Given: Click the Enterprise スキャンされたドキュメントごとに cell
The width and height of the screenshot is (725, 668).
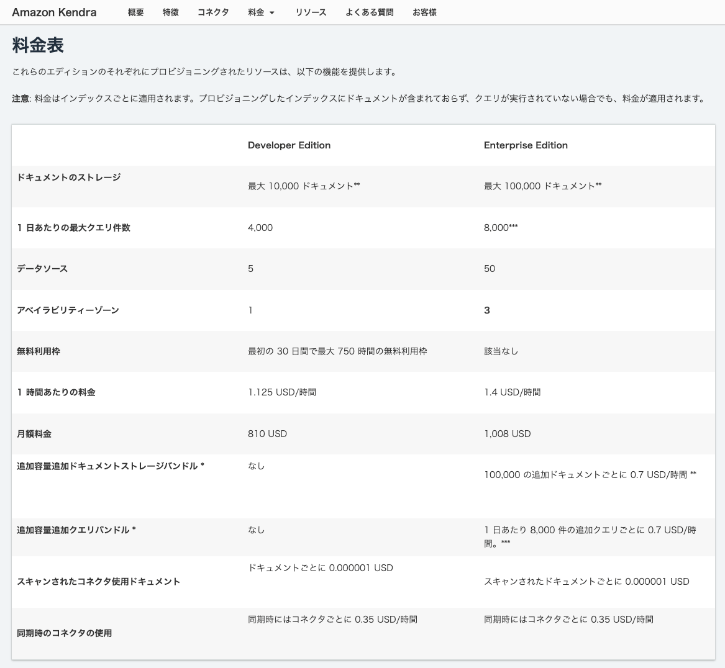Looking at the screenshot, I should pos(586,582).
